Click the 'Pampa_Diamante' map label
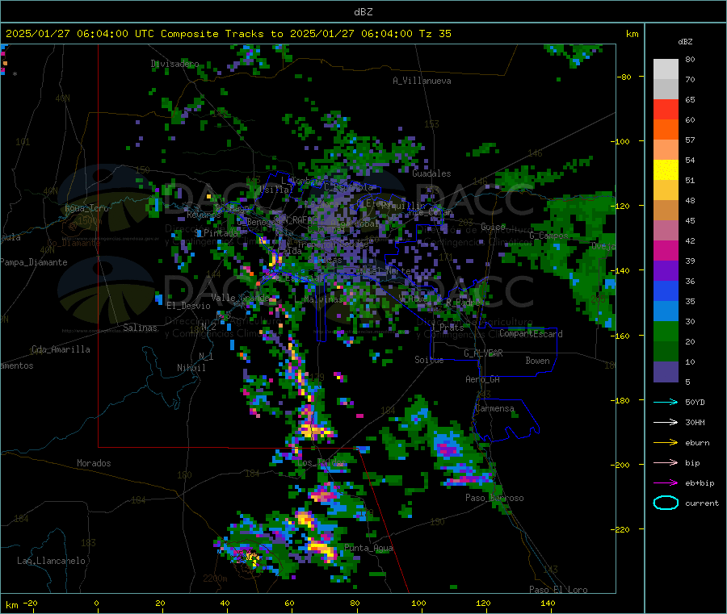The height and width of the screenshot is (614, 727). tap(34, 262)
